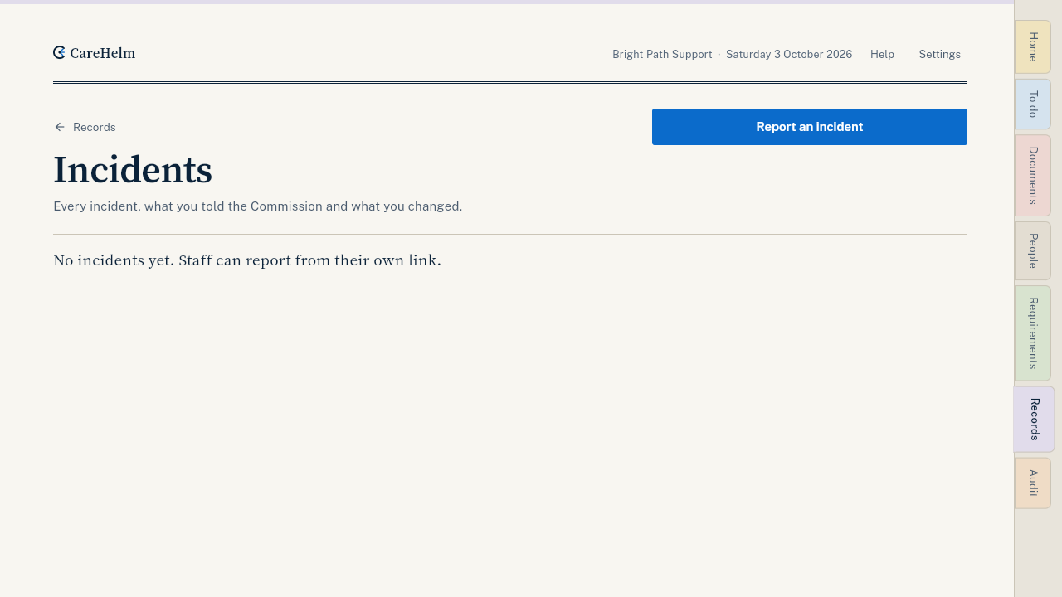
Task: Click the back arrow beside Records
Action: point(60,127)
